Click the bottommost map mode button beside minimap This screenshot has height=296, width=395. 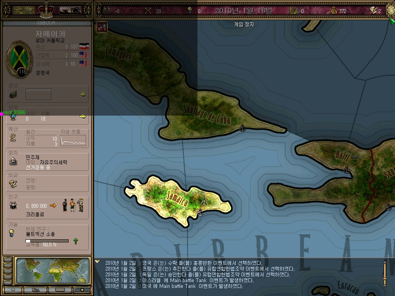click(8, 282)
